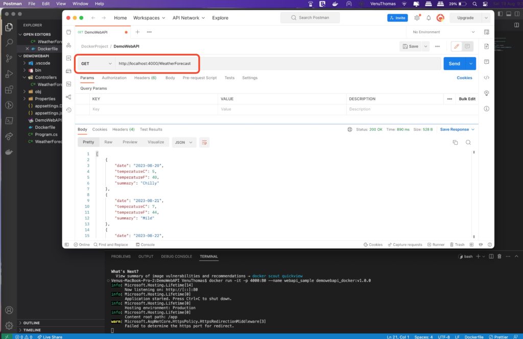The width and height of the screenshot is (523, 339).
Task: Open the Postman account avatar
Action: (x=440, y=18)
